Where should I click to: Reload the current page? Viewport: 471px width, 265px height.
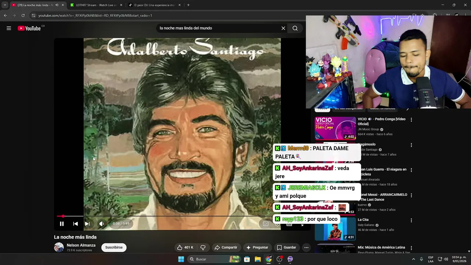pos(23,15)
